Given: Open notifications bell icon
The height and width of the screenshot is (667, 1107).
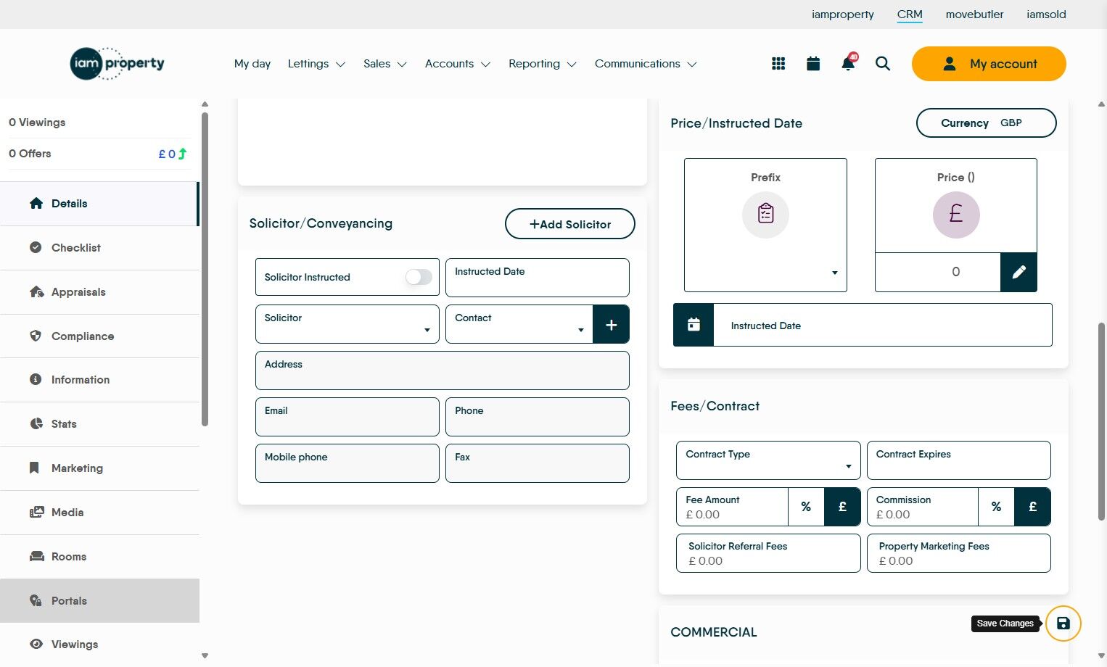Looking at the screenshot, I should pyautogui.click(x=848, y=63).
